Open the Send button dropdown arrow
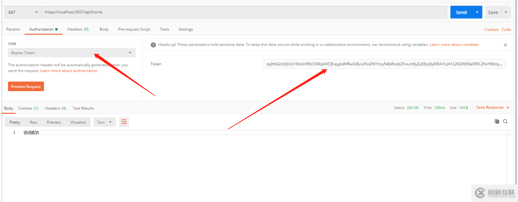Image resolution: width=518 pixels, height=202 pixels. coord(477,12)
